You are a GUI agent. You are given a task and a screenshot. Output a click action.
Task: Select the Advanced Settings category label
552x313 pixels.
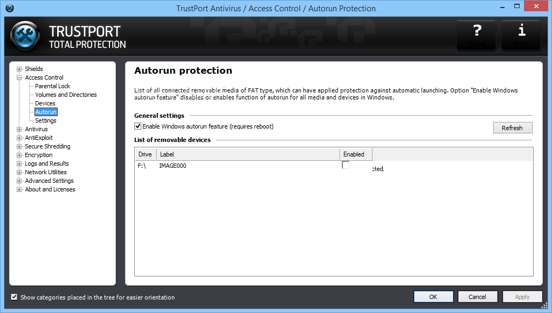(x=49, y=181)
